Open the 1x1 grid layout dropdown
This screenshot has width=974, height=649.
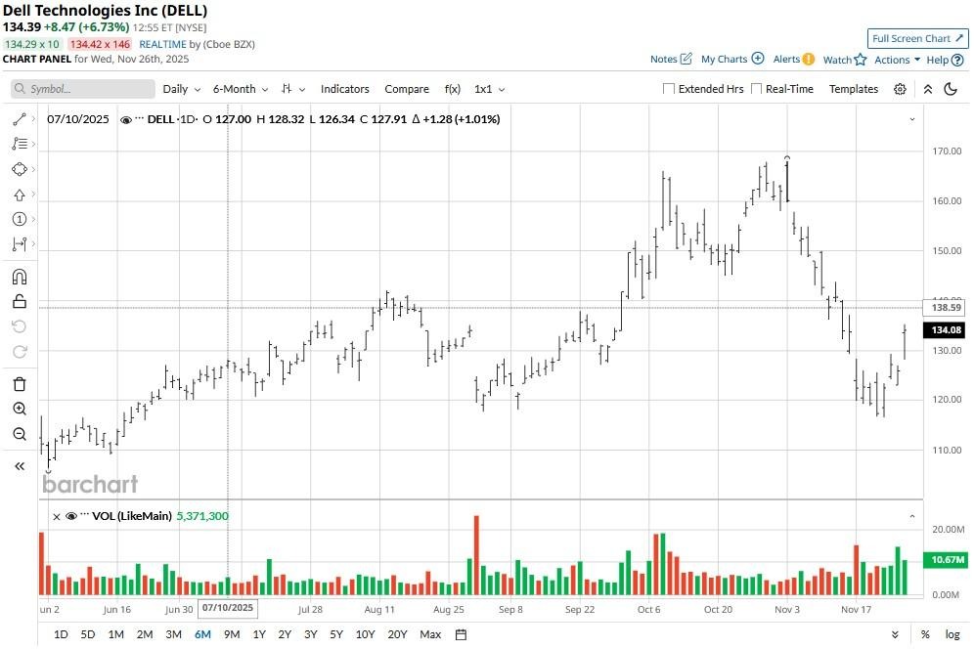pos(490,89)
